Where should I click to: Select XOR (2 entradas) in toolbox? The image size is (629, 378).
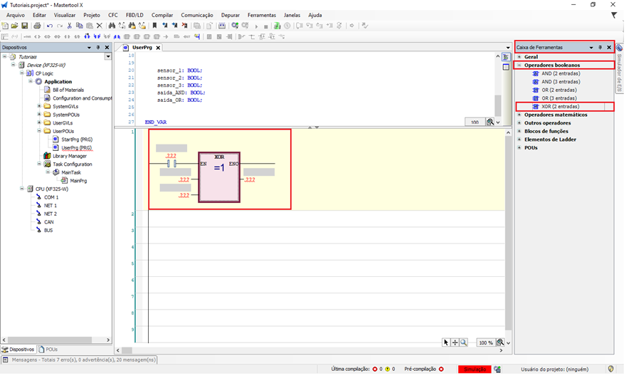tap(559, 106)
